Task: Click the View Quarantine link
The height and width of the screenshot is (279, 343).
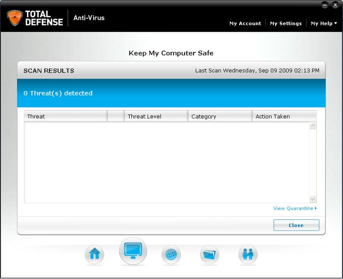Action: click(x=295, y=208)
